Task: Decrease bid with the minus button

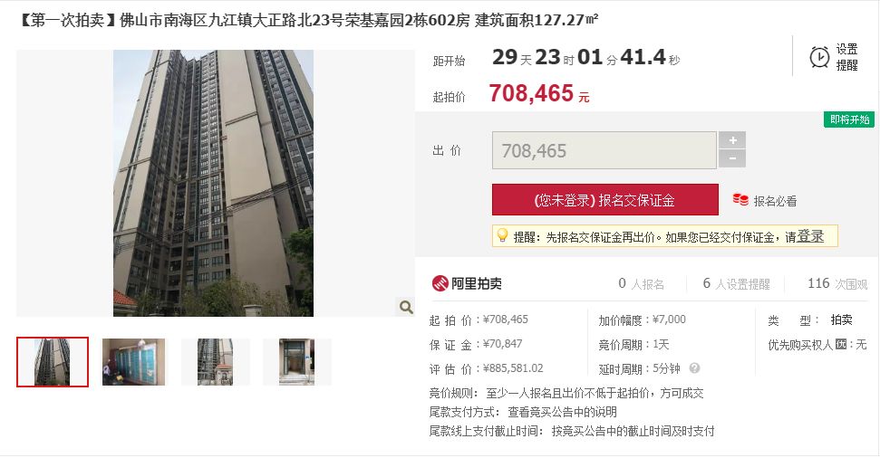Action: click(x=732, y=158)
